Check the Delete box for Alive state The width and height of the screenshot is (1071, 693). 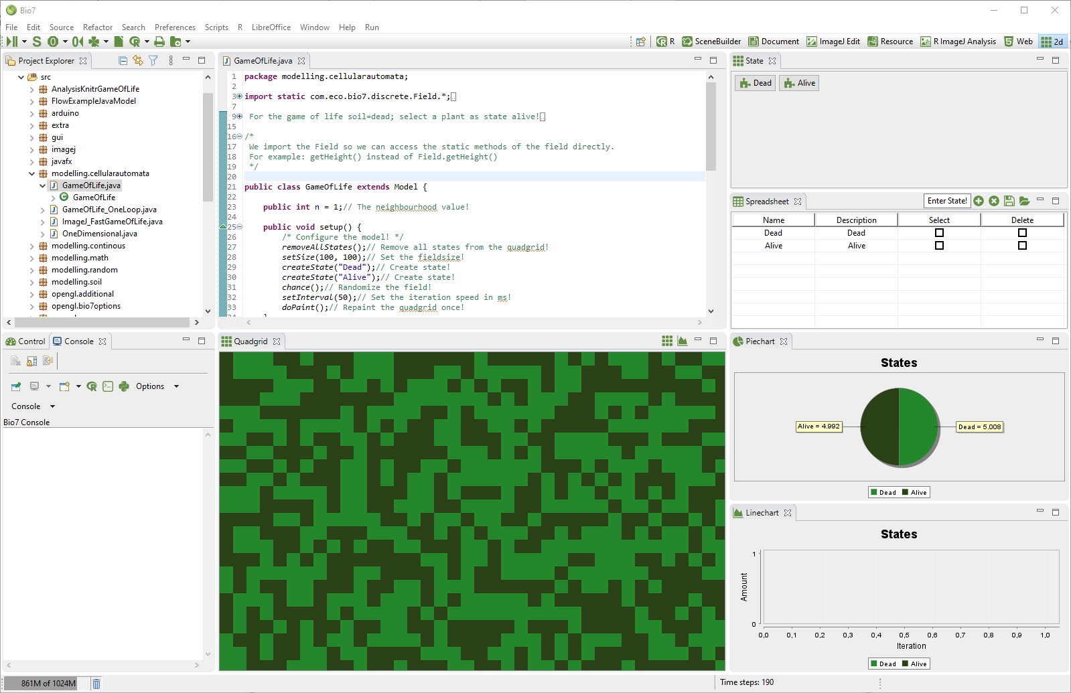(x=1022, y=246)
